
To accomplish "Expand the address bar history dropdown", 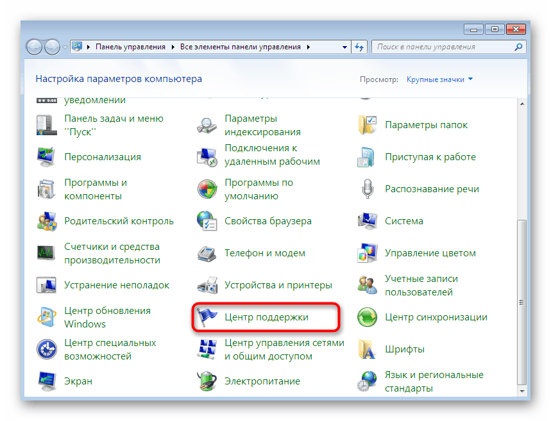I will [x=343, y=47].
